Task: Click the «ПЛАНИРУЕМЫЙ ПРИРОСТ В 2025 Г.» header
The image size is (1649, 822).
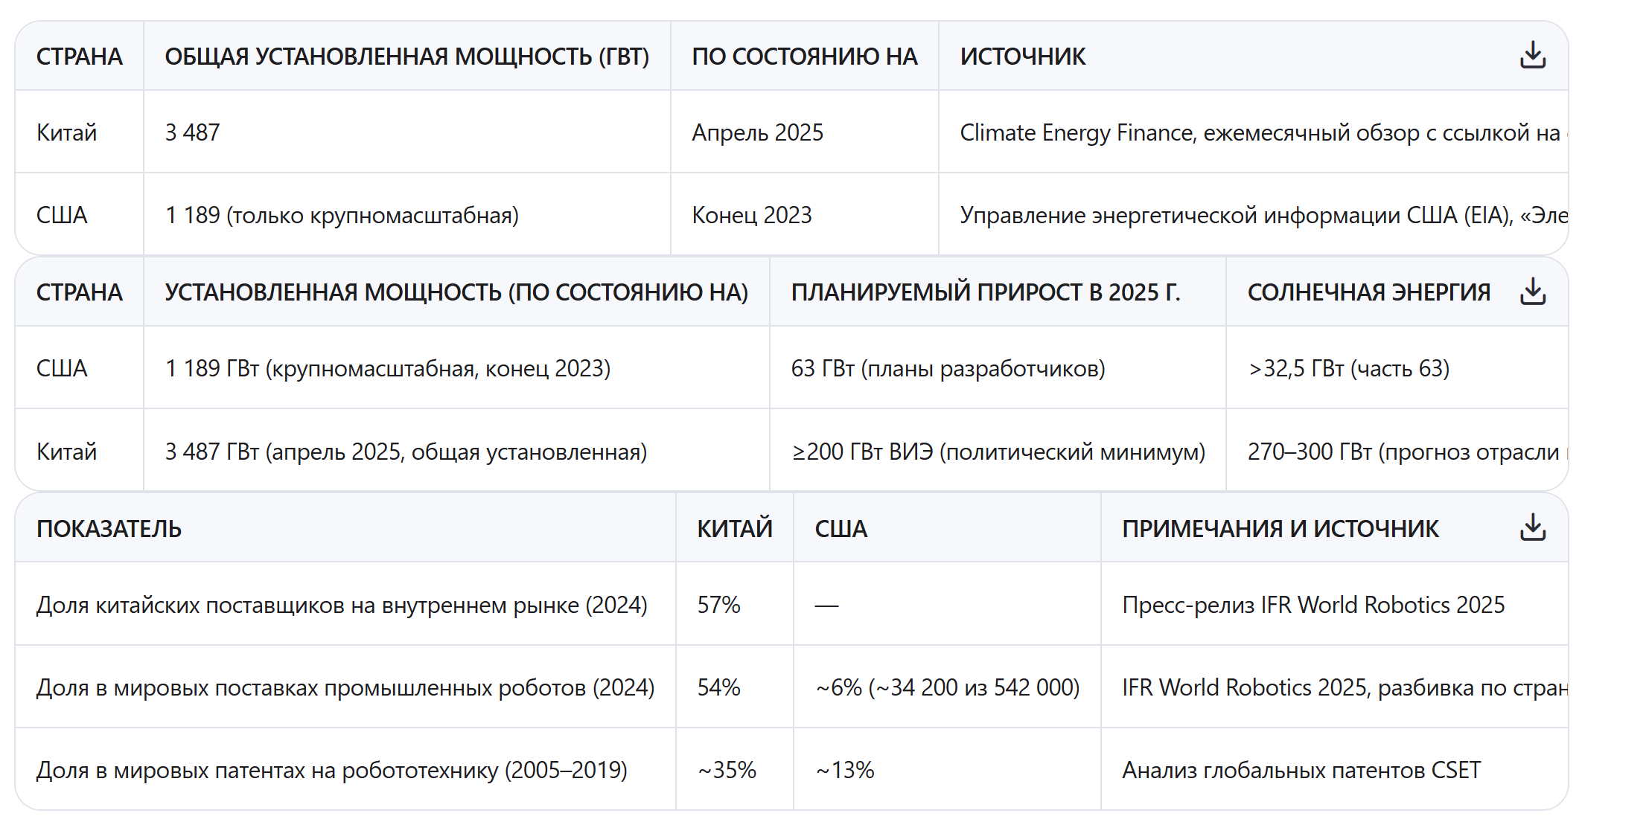Action: [x=985, y=292]
